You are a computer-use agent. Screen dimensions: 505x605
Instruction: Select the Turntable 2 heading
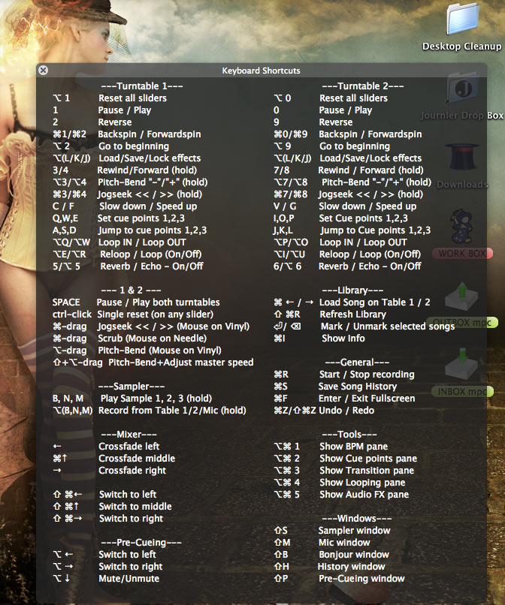[x=363, y=86]
